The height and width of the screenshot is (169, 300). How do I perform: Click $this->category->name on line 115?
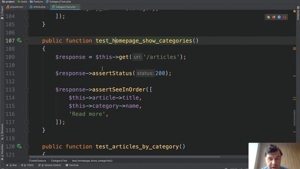tap(104, 106)
